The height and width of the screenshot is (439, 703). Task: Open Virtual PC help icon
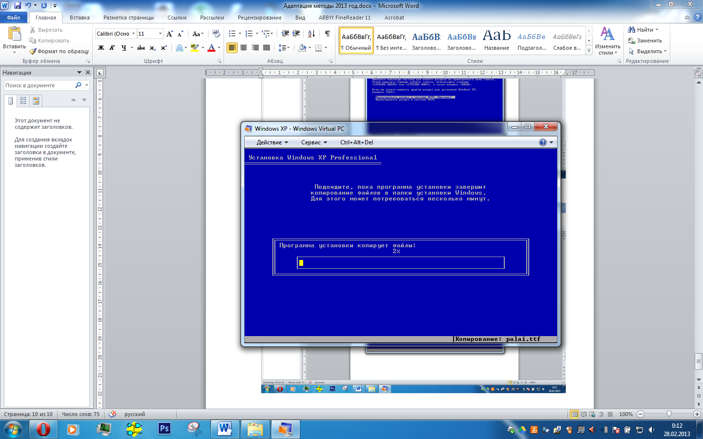[543, 142]
